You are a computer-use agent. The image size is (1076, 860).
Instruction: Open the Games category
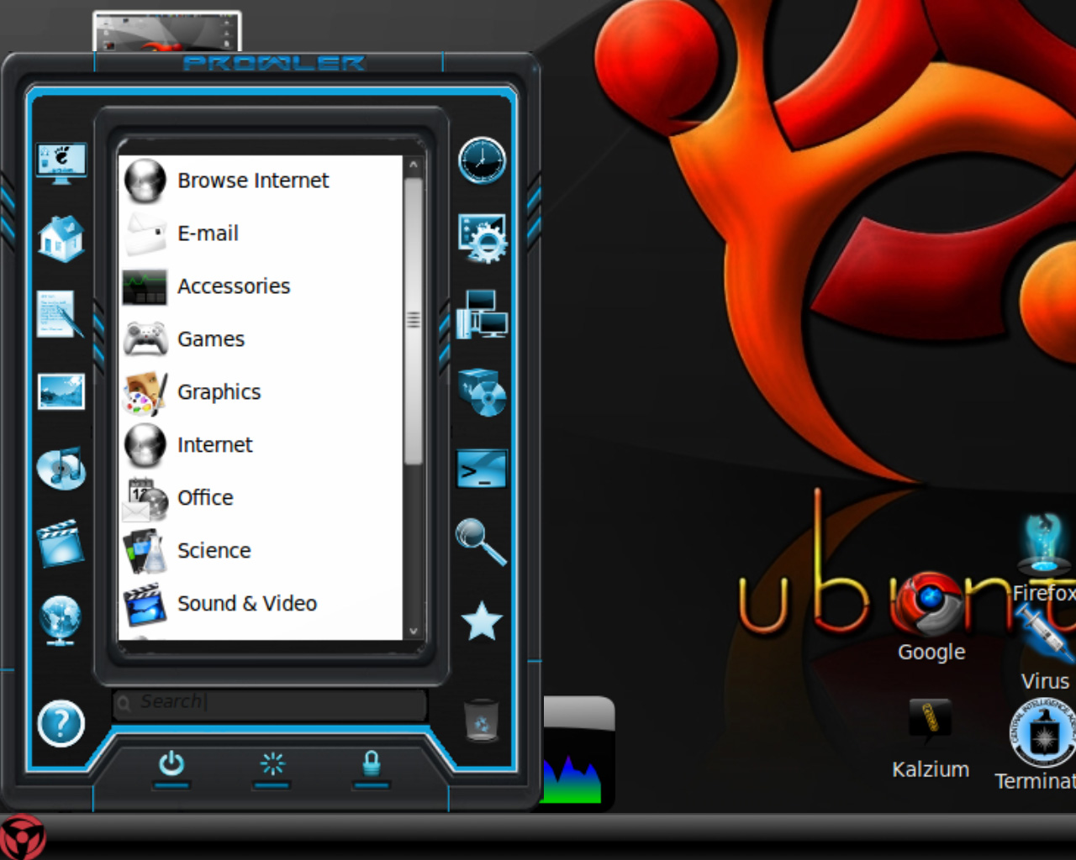(261, 339)
